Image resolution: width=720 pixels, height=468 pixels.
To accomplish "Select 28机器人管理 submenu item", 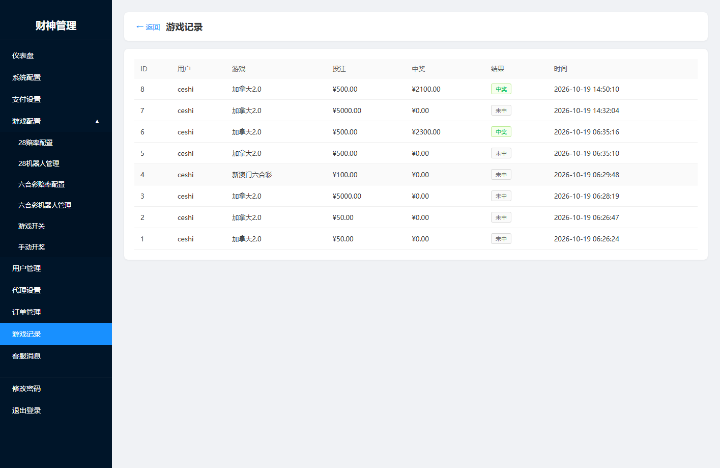I will (x=56, y=163).
